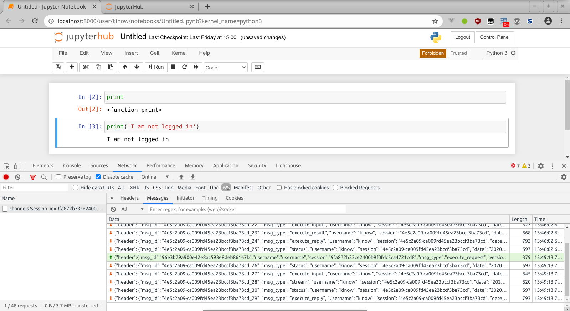Run the selected cell

click(156, 67)
